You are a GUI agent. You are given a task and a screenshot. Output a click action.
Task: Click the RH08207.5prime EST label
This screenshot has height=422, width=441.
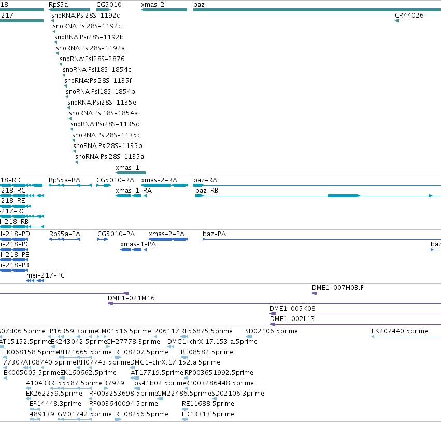point(142,352)
